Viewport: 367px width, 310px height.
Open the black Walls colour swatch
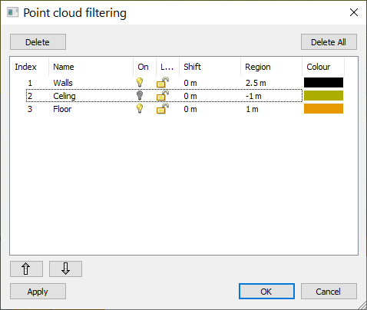coord(323,83)
